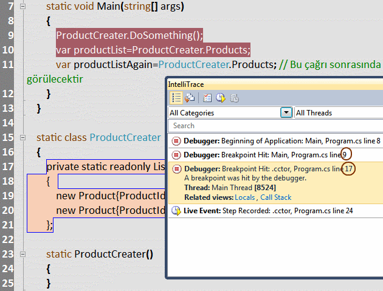
Task: Click Thread: Main Thread [8524] text
Action: pos(230,188)
